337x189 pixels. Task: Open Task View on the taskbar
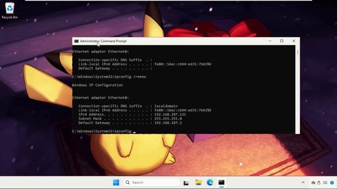[186, 183]
